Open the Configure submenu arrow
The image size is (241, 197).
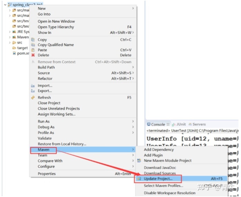pos(133,167)
